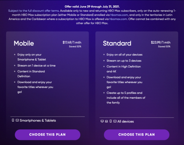Click tablet icon beside Smartphones & Tablets
This screenshot has height=145, width=184.
[x=17, y=120]
